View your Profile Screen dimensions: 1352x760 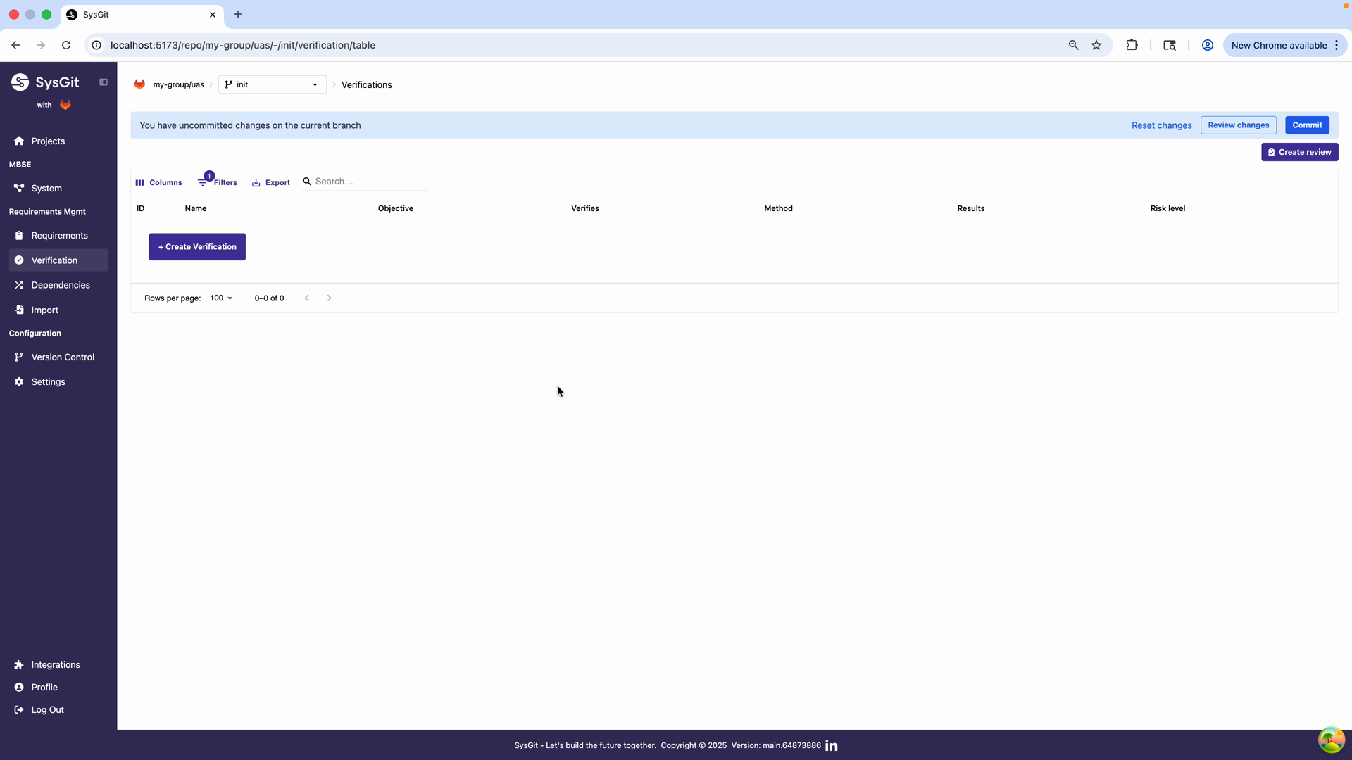pyautogui.click(x=44, y=687)
